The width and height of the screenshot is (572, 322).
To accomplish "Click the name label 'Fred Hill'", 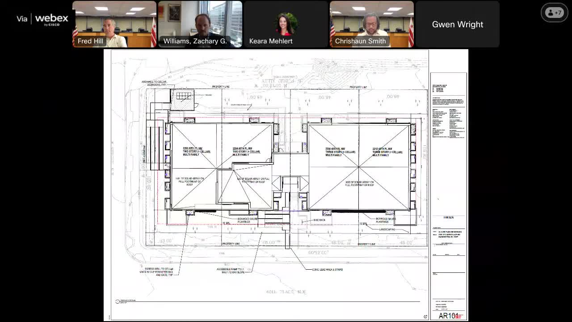I will pyautogui.click(x=90, y=41).
